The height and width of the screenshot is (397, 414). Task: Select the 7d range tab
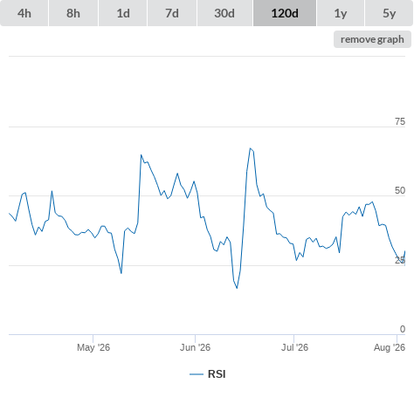click(172, 13)
